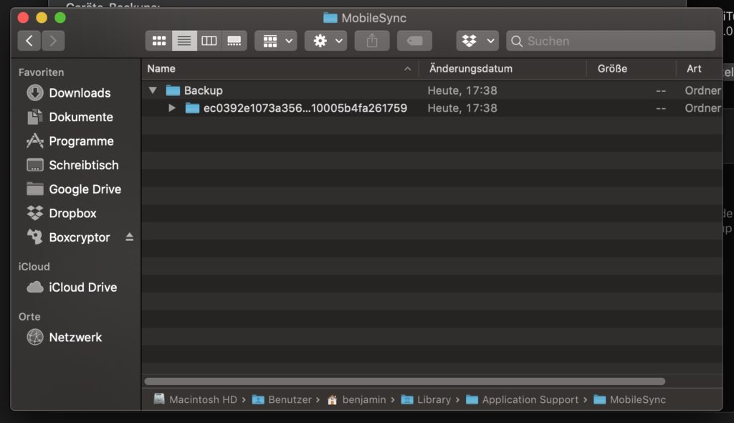Go to Library in the path bar
This screenshot has height=423, width=734.
click(x=426, y=399)
